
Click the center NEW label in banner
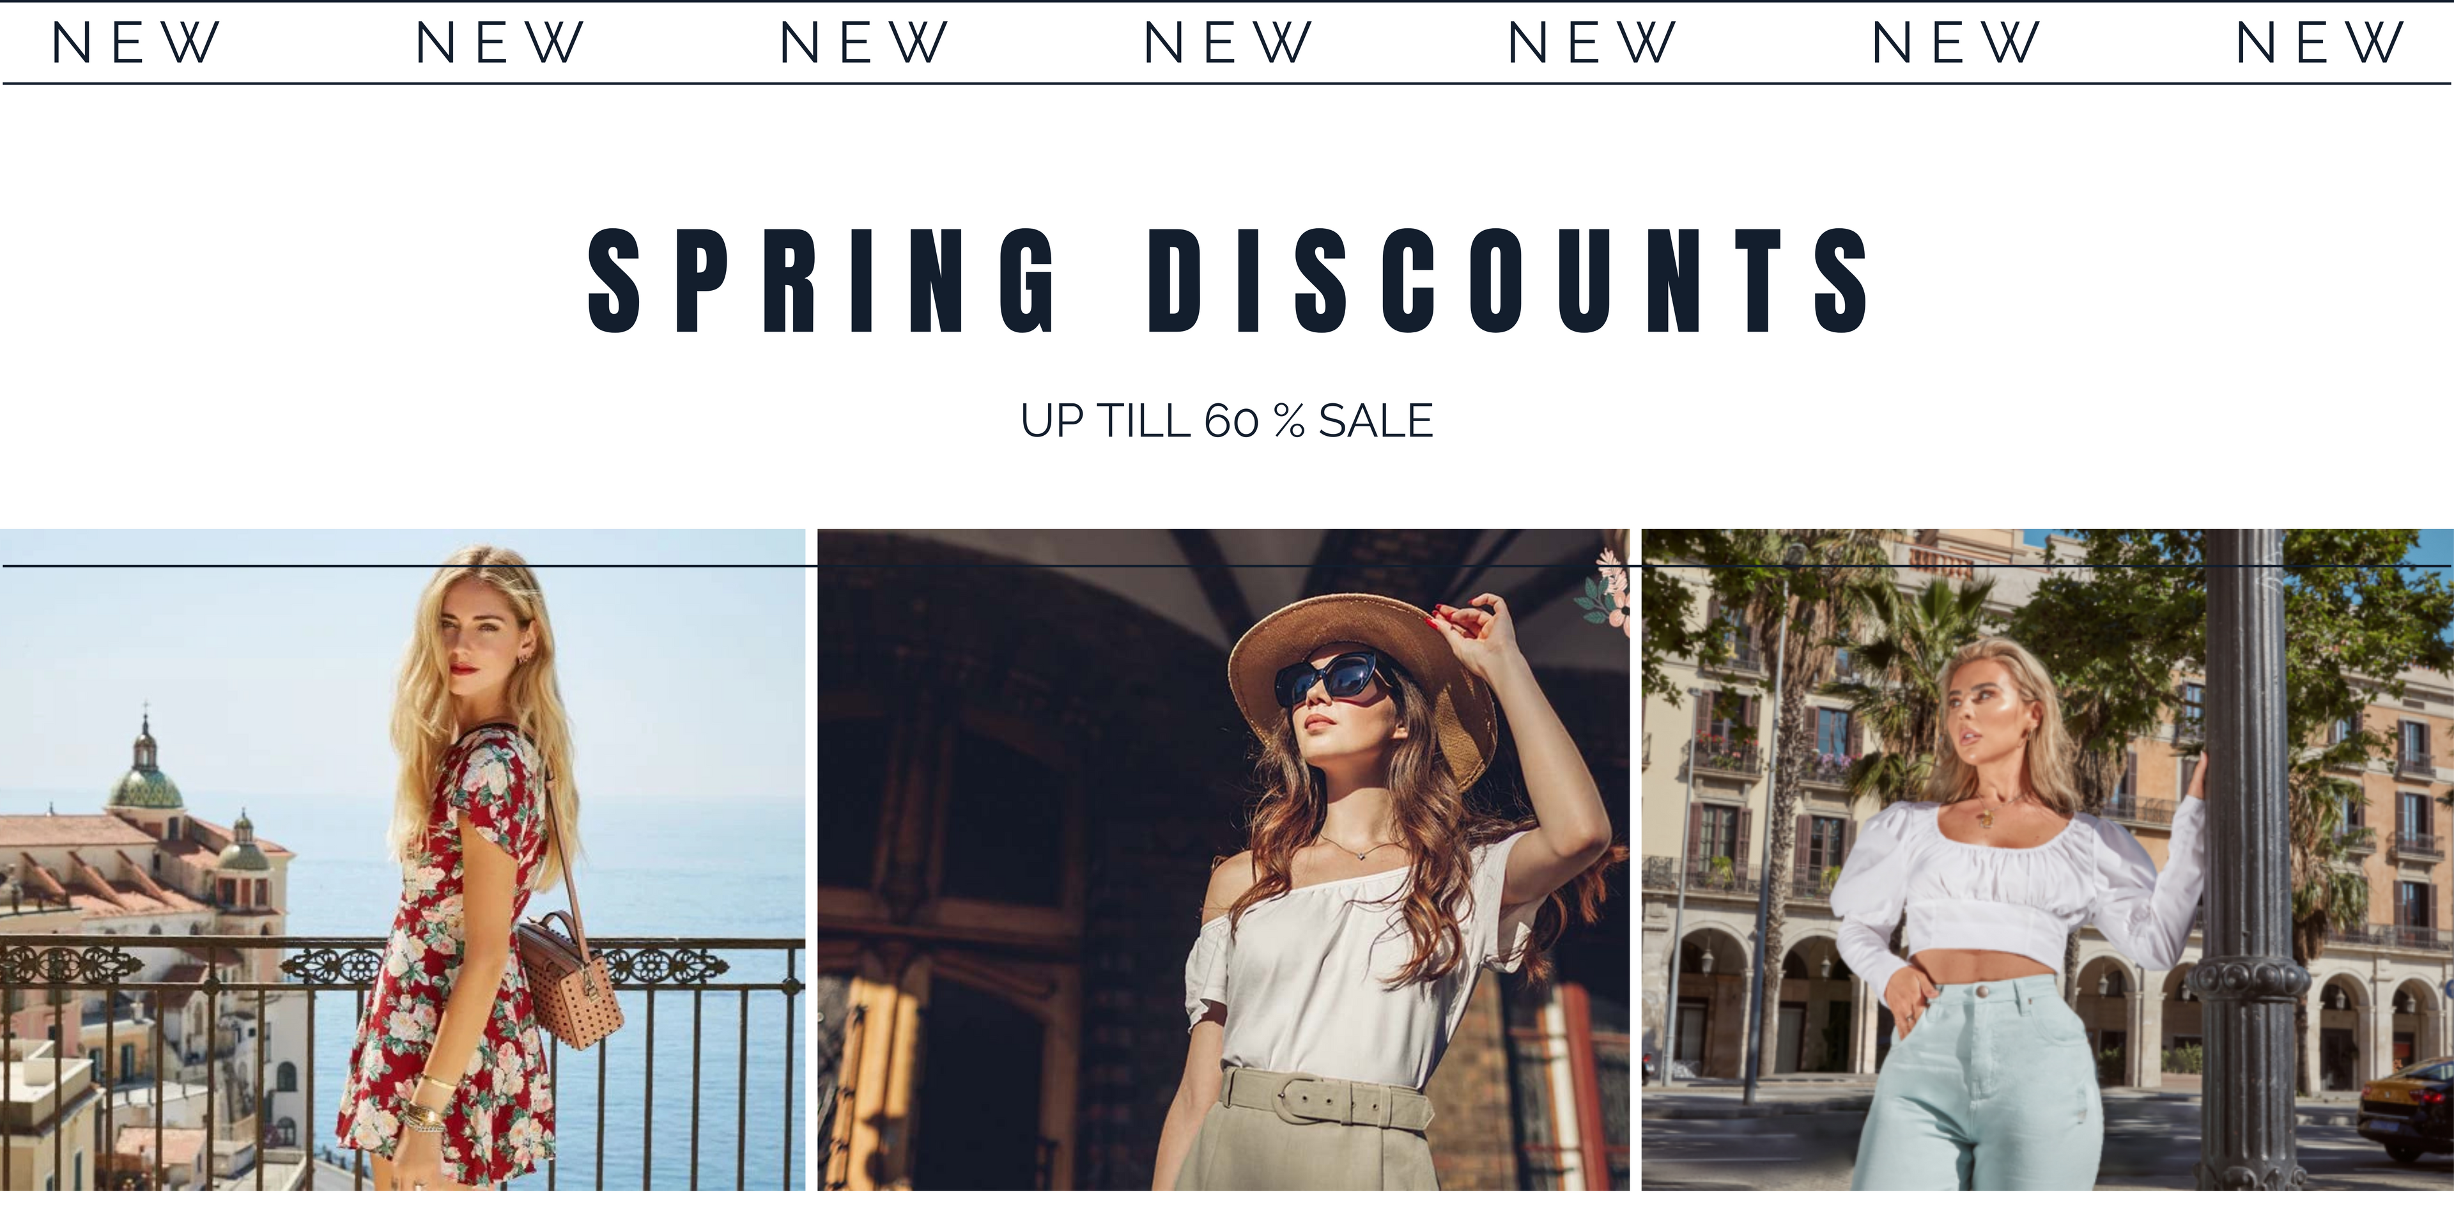point(1227,43)
